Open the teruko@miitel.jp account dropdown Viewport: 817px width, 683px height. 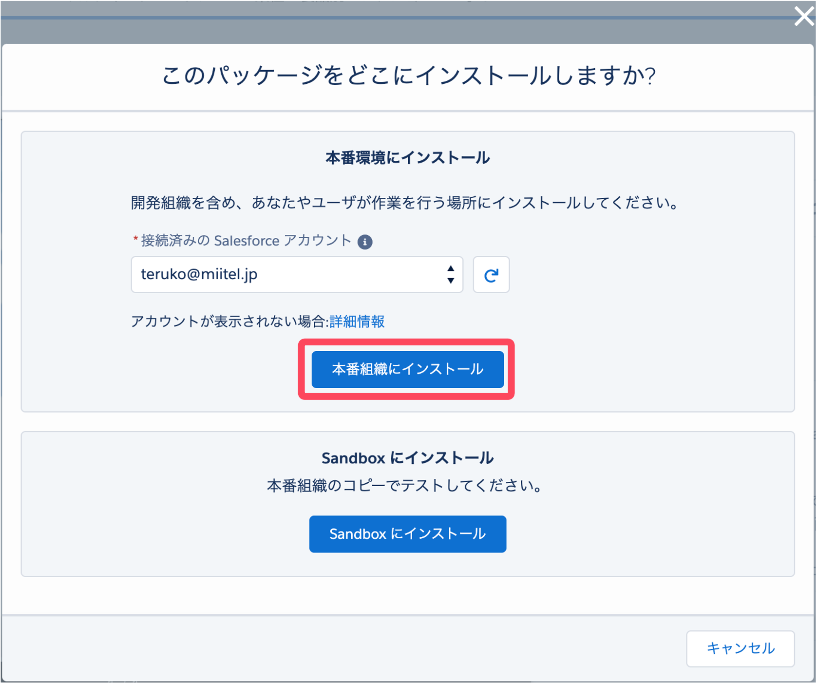[297, 275]
